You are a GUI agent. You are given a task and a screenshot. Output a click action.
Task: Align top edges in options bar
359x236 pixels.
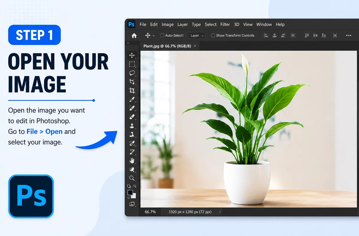point(307,35)
